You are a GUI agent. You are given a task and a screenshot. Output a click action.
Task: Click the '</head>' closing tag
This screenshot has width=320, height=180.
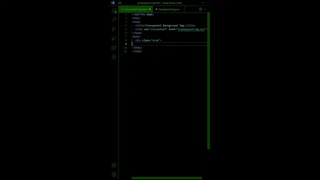137,33
